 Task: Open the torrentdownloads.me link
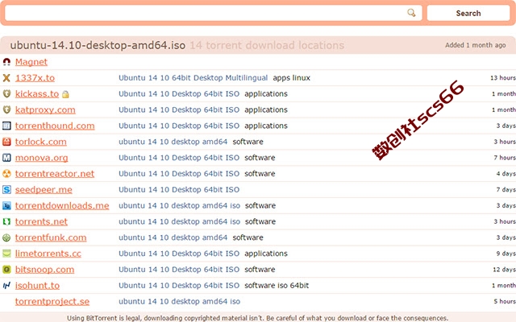pos(62,206)
